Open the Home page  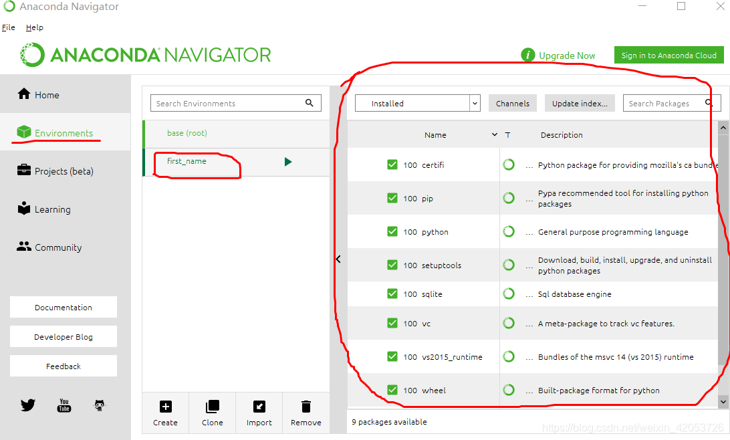tap(66, 94)
